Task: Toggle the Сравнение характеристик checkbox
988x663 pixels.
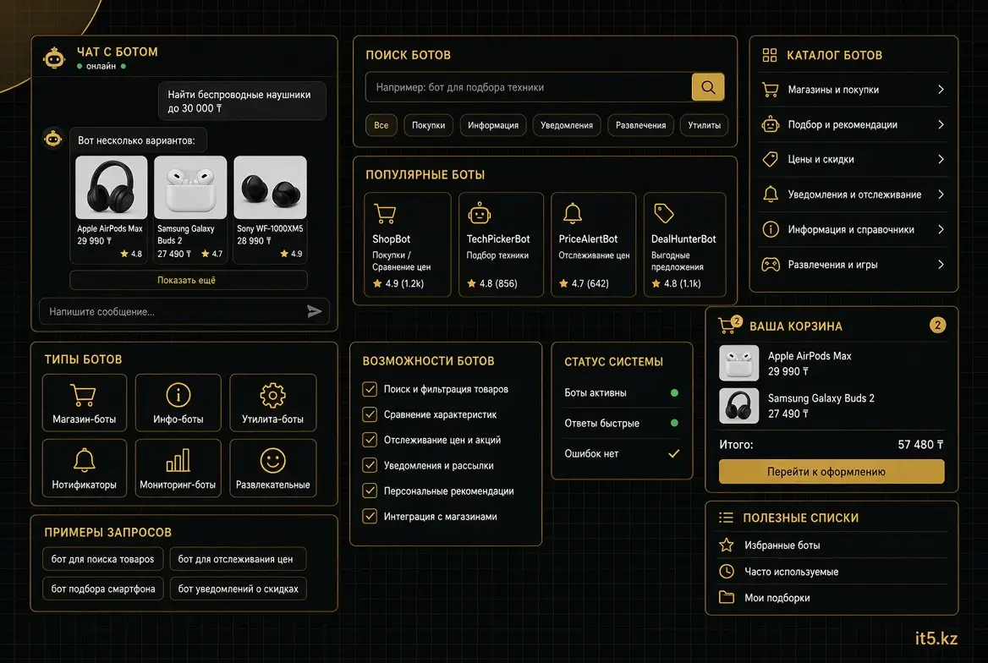Action: [x=370, y=414]
